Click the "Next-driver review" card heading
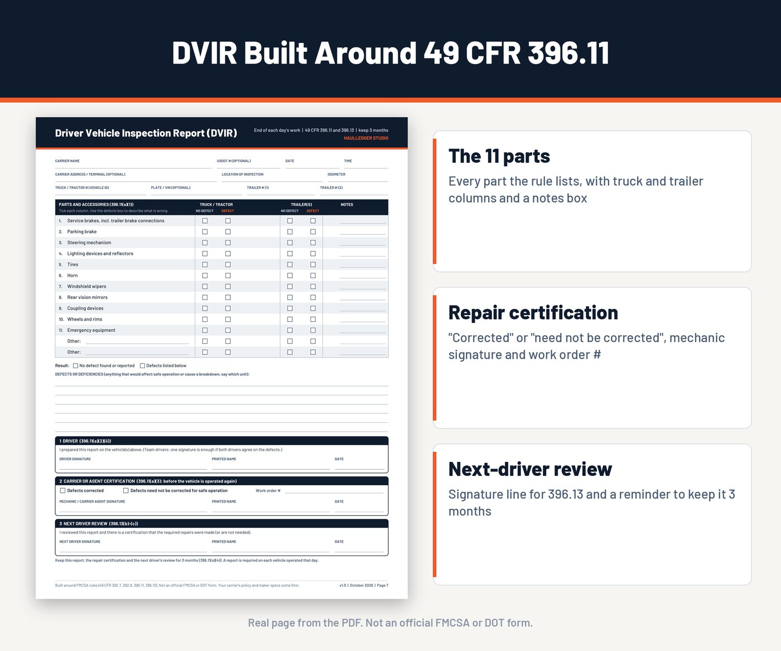Image resolution: width=781 pixels, height=651 pixels. tap(530, 470)
